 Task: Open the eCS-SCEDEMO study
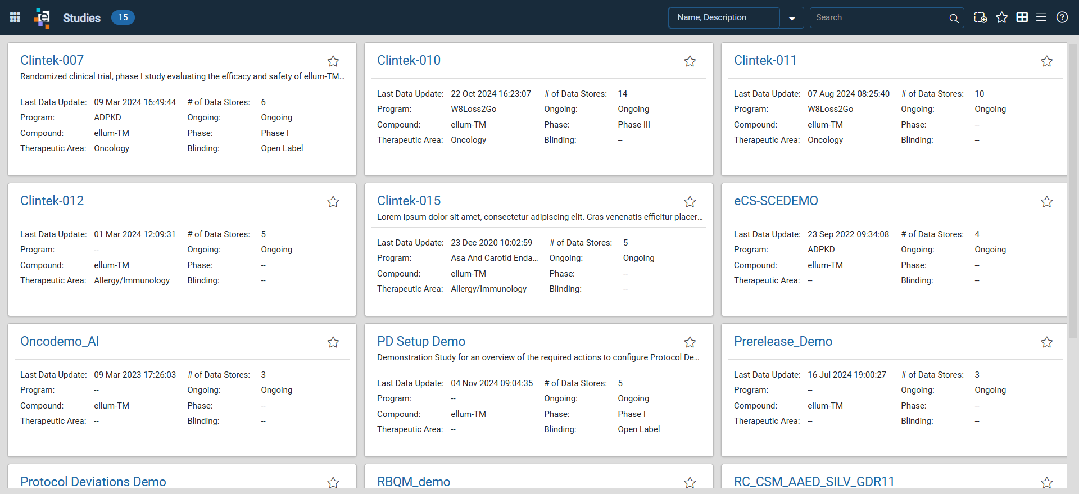(776, 201)
